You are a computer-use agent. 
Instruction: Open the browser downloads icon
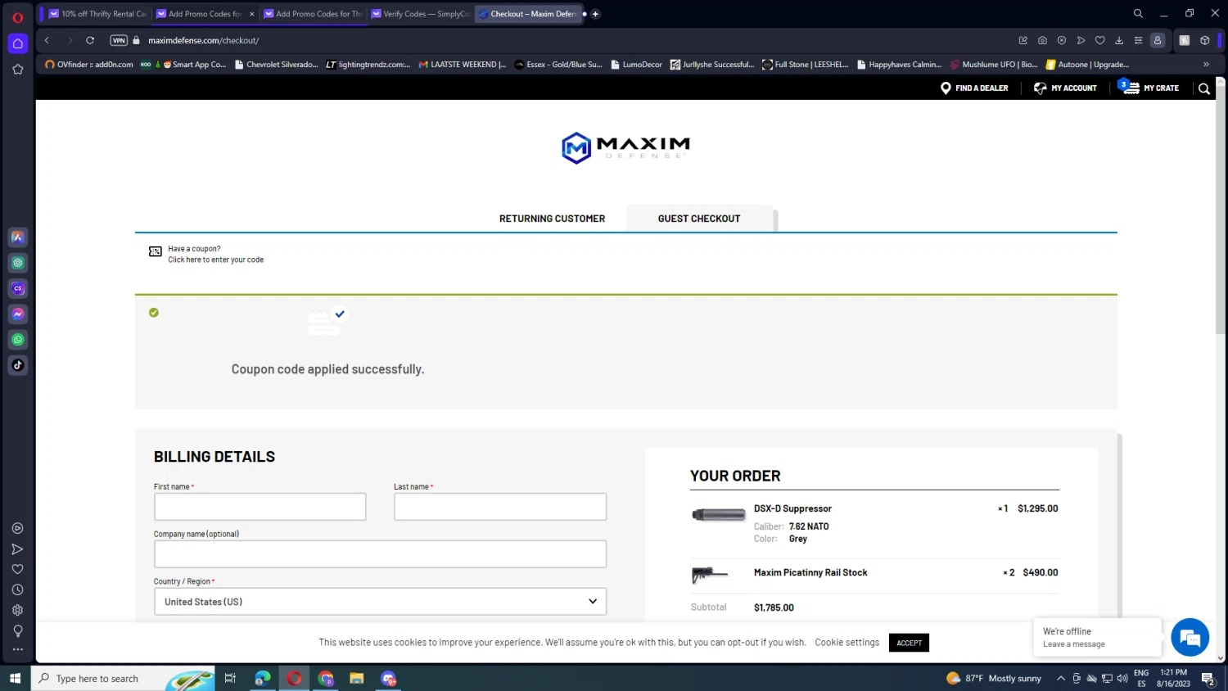pyautogui.click(x=1119, y=40)
